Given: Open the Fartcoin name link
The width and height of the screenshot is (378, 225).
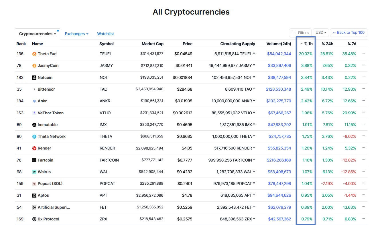Looking at the screenshot, I should point(46,160).
